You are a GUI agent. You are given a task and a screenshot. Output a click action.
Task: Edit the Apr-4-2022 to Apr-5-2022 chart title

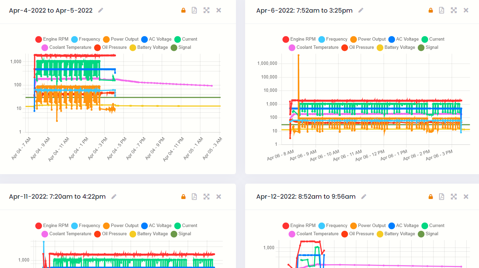[101, 10]
